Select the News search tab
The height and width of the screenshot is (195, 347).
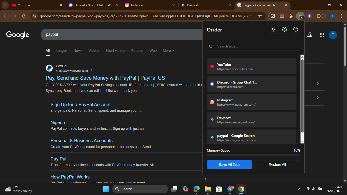coord(78,51)
